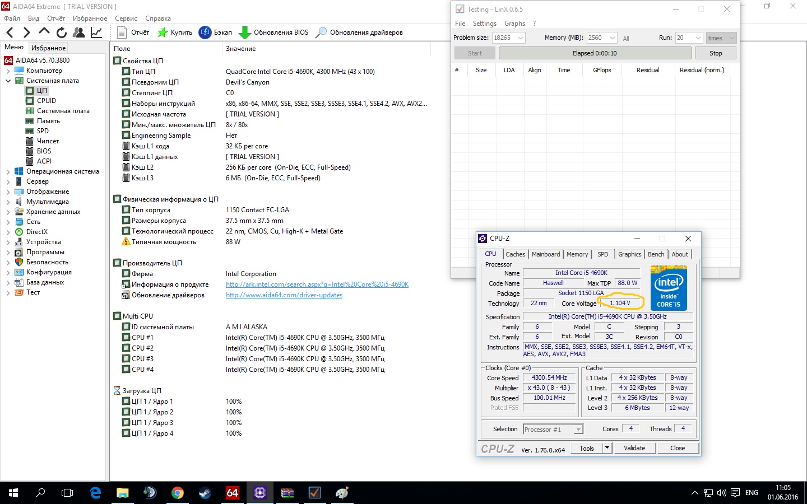Expand the Операционная система node

[x=8, y=172]
